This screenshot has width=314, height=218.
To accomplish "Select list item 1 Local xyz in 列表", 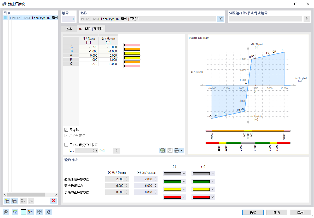I will [31, 18].
